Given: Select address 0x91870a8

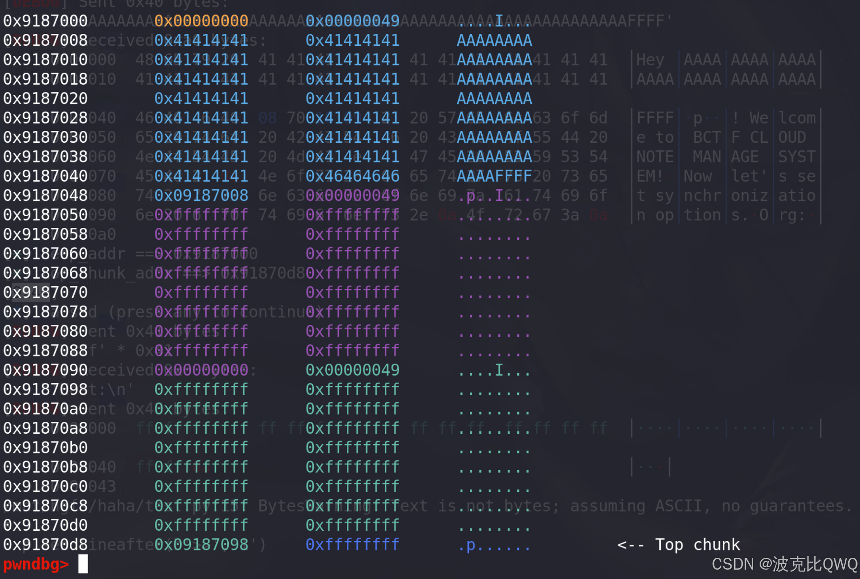Looking at the screenshot, I should click(x=45, y=428).
